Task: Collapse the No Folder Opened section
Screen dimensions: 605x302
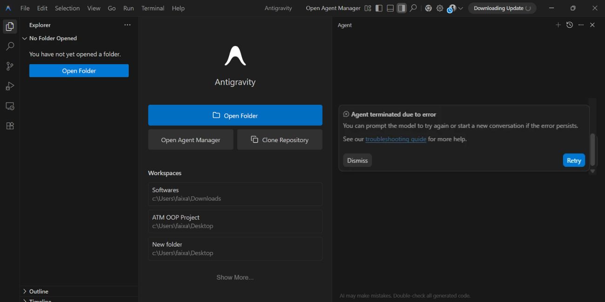Action: [25, 39]
